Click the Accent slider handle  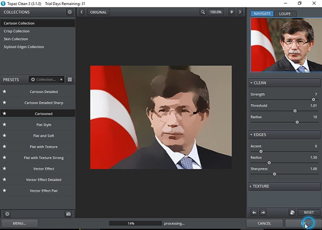pyautogui.click(x=261, y=152)
